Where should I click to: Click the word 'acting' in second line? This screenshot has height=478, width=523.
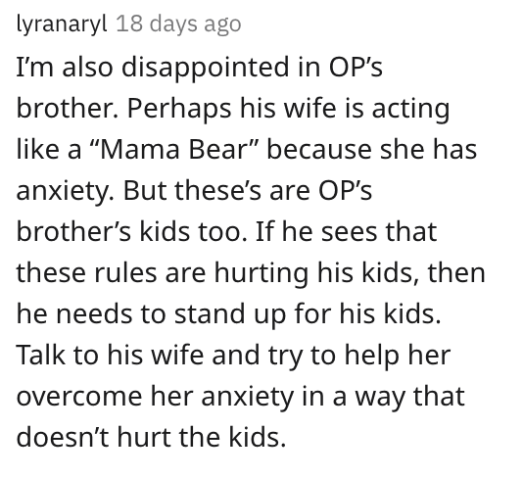[x=411, y=109]
